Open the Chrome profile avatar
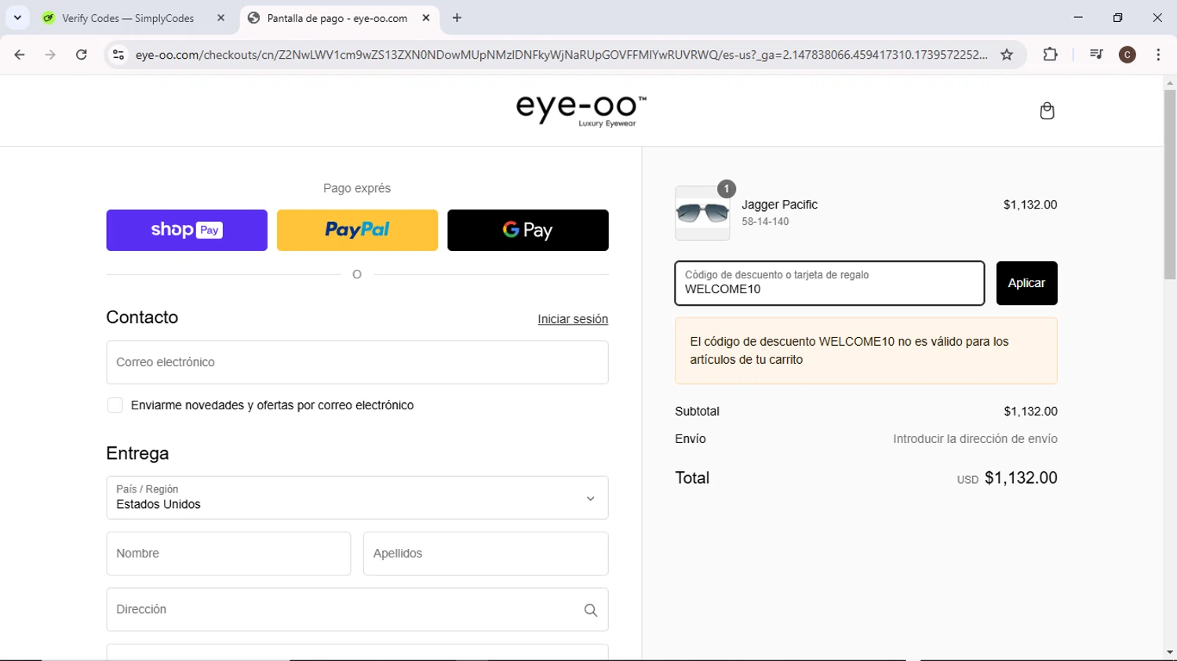 coord(1128,55)
